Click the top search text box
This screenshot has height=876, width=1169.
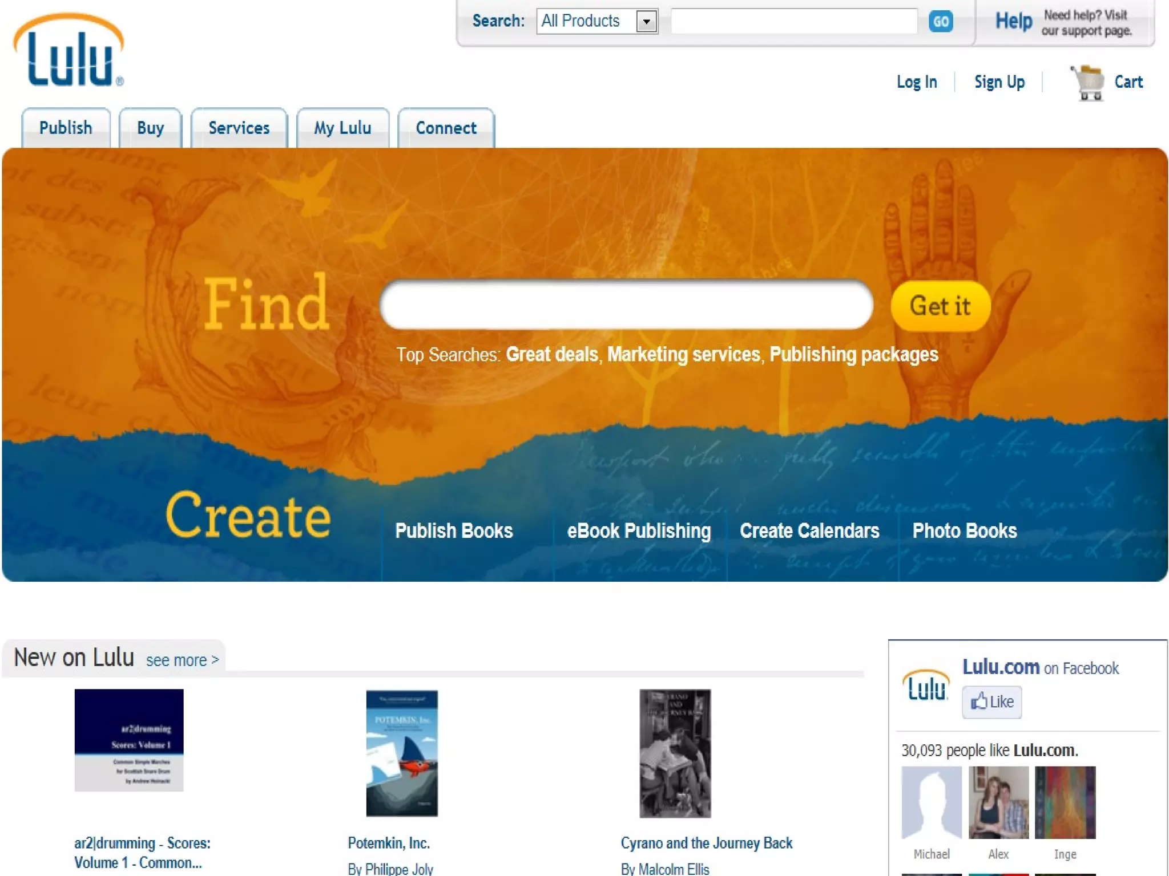pyautogui.click(x=793, y=22)
